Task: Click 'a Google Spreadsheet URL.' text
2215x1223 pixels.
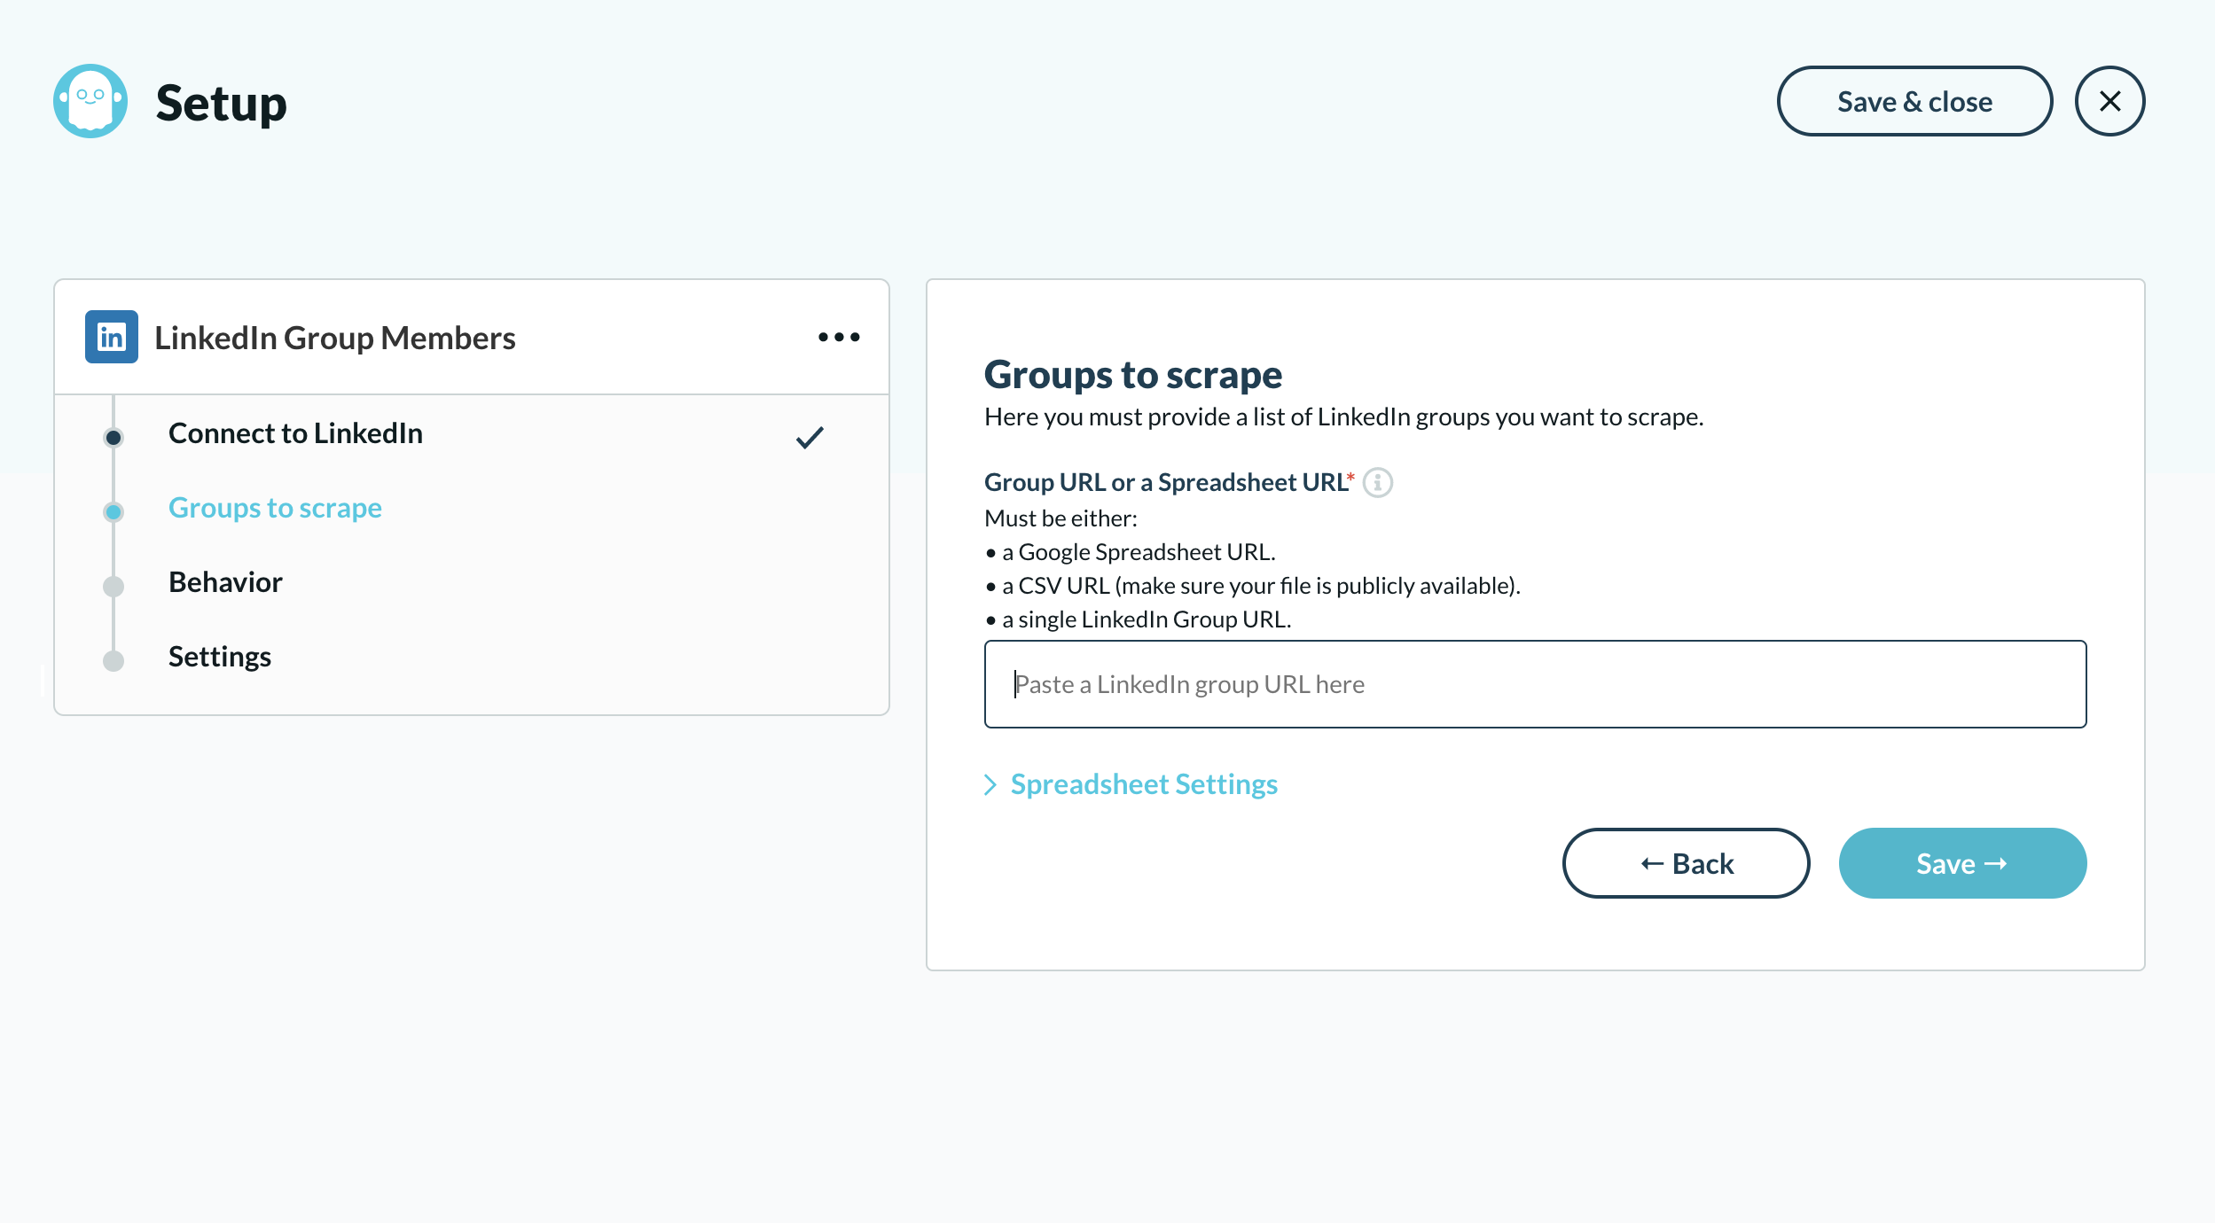Action: [x=1139, y=552]
